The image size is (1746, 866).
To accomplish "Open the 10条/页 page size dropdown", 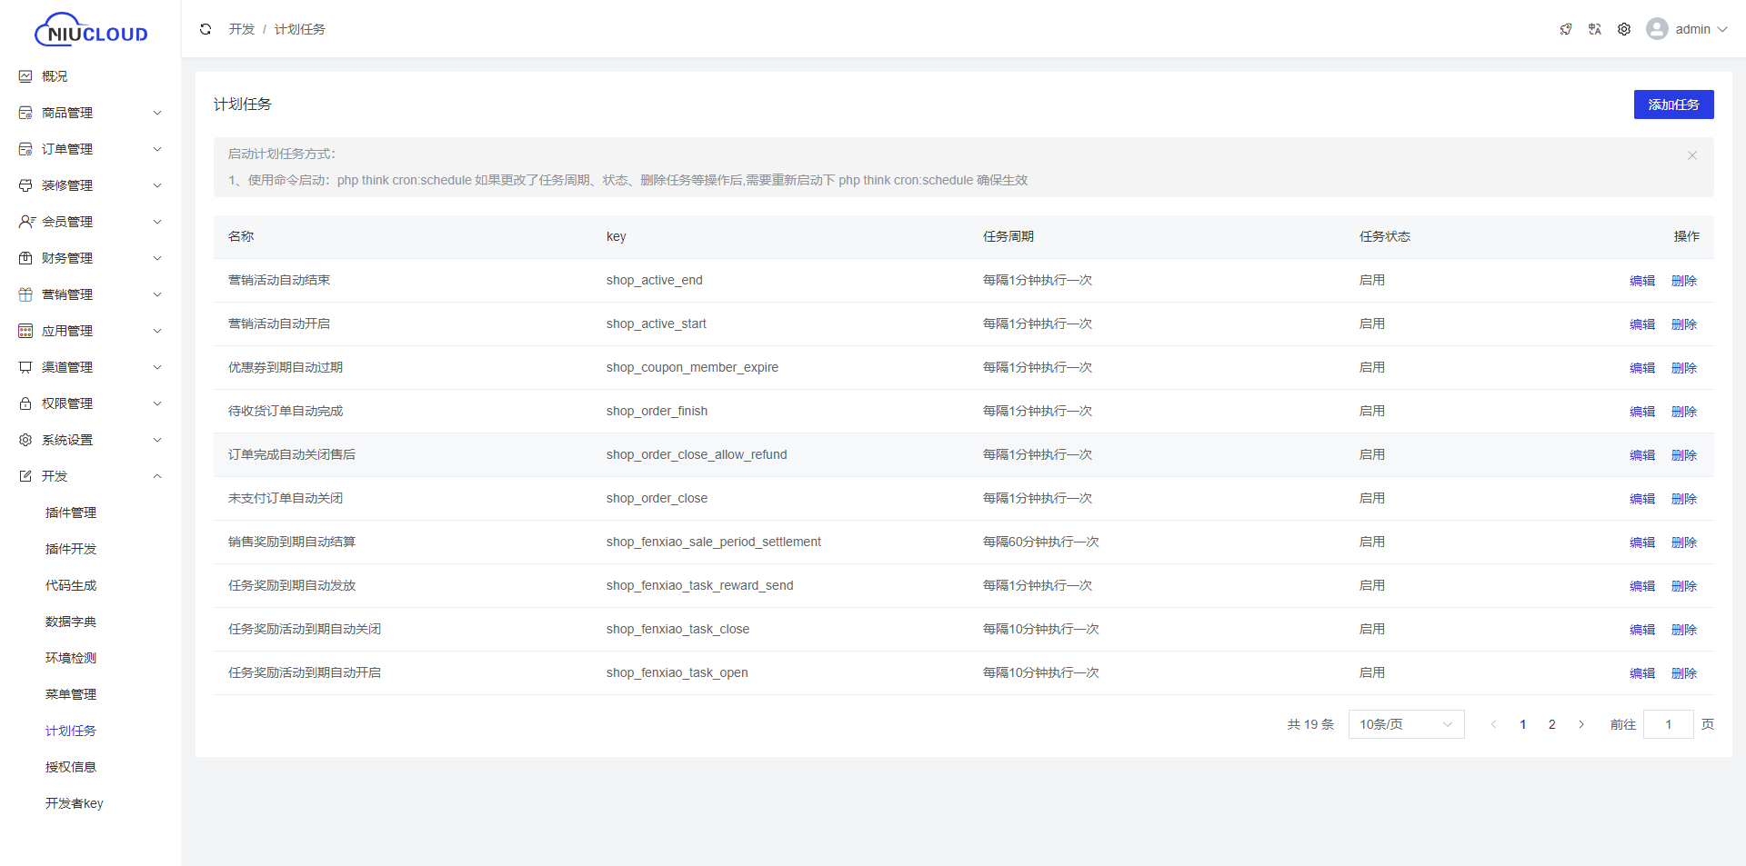I will (1406, 724).
